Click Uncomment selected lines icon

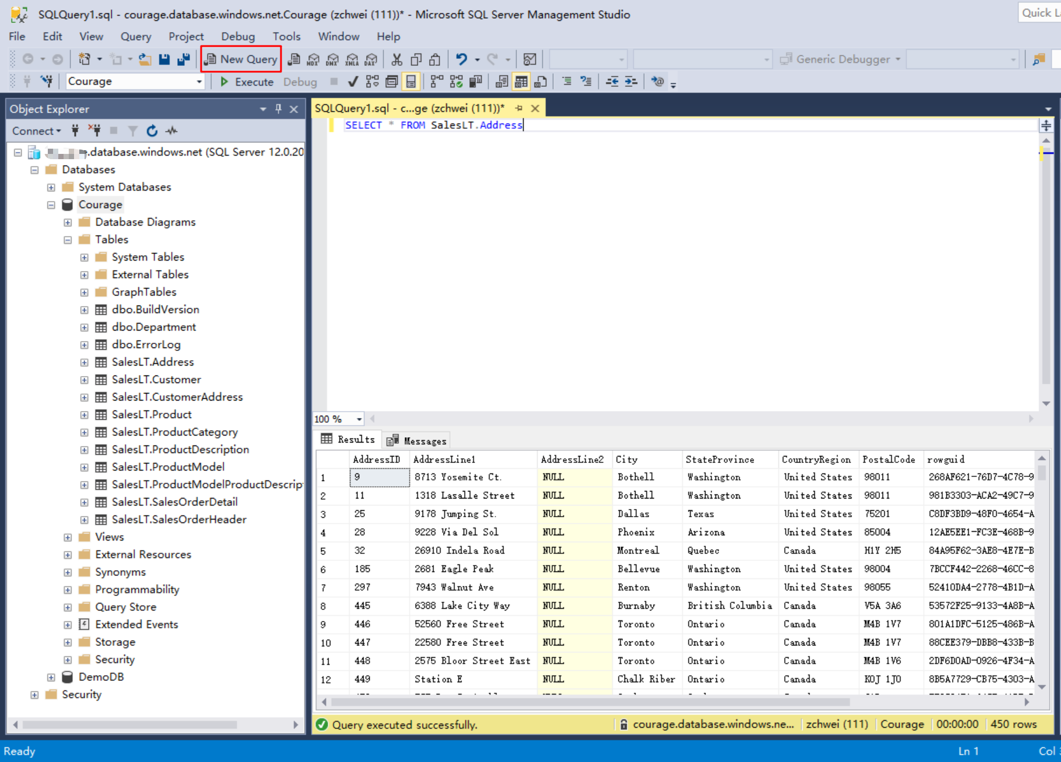coord(586,82)
